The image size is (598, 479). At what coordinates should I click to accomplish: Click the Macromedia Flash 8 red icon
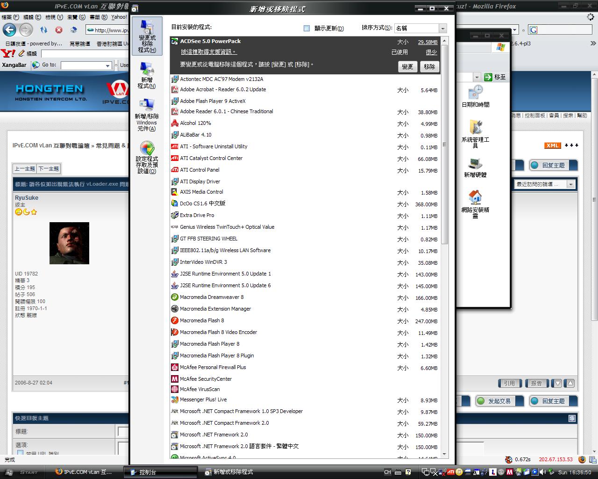click(175, 320)
